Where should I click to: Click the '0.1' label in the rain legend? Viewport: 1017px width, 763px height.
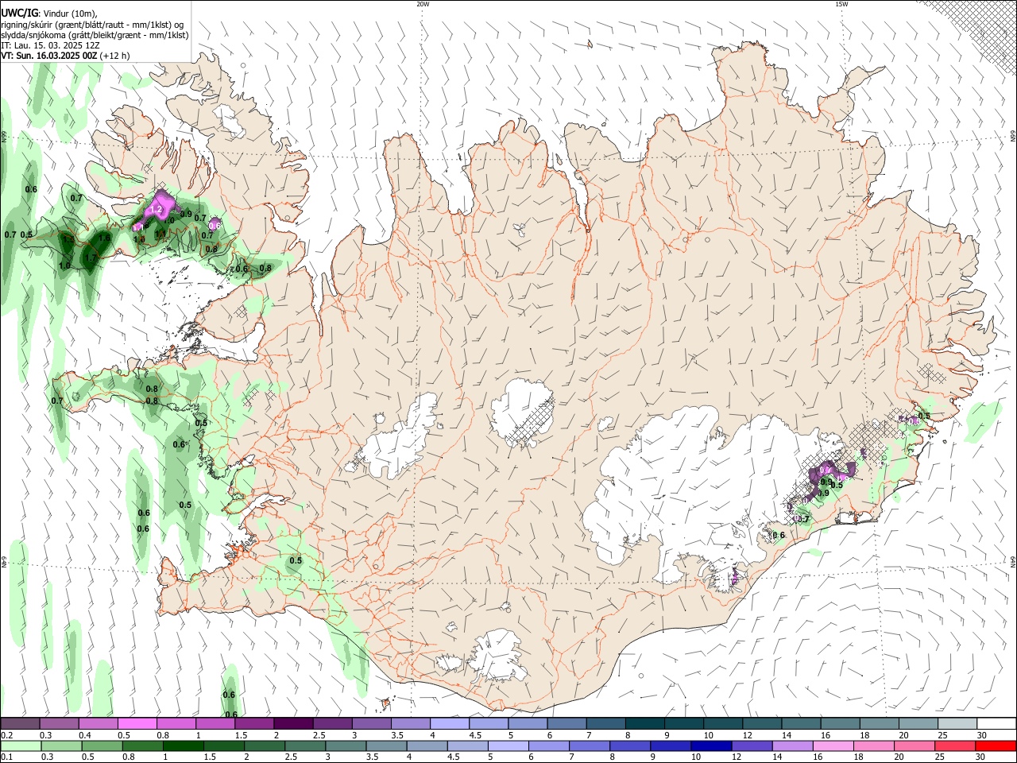coord(8,757)
